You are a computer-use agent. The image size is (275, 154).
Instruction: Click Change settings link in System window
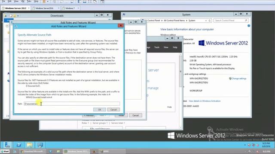tap(239, 79)
